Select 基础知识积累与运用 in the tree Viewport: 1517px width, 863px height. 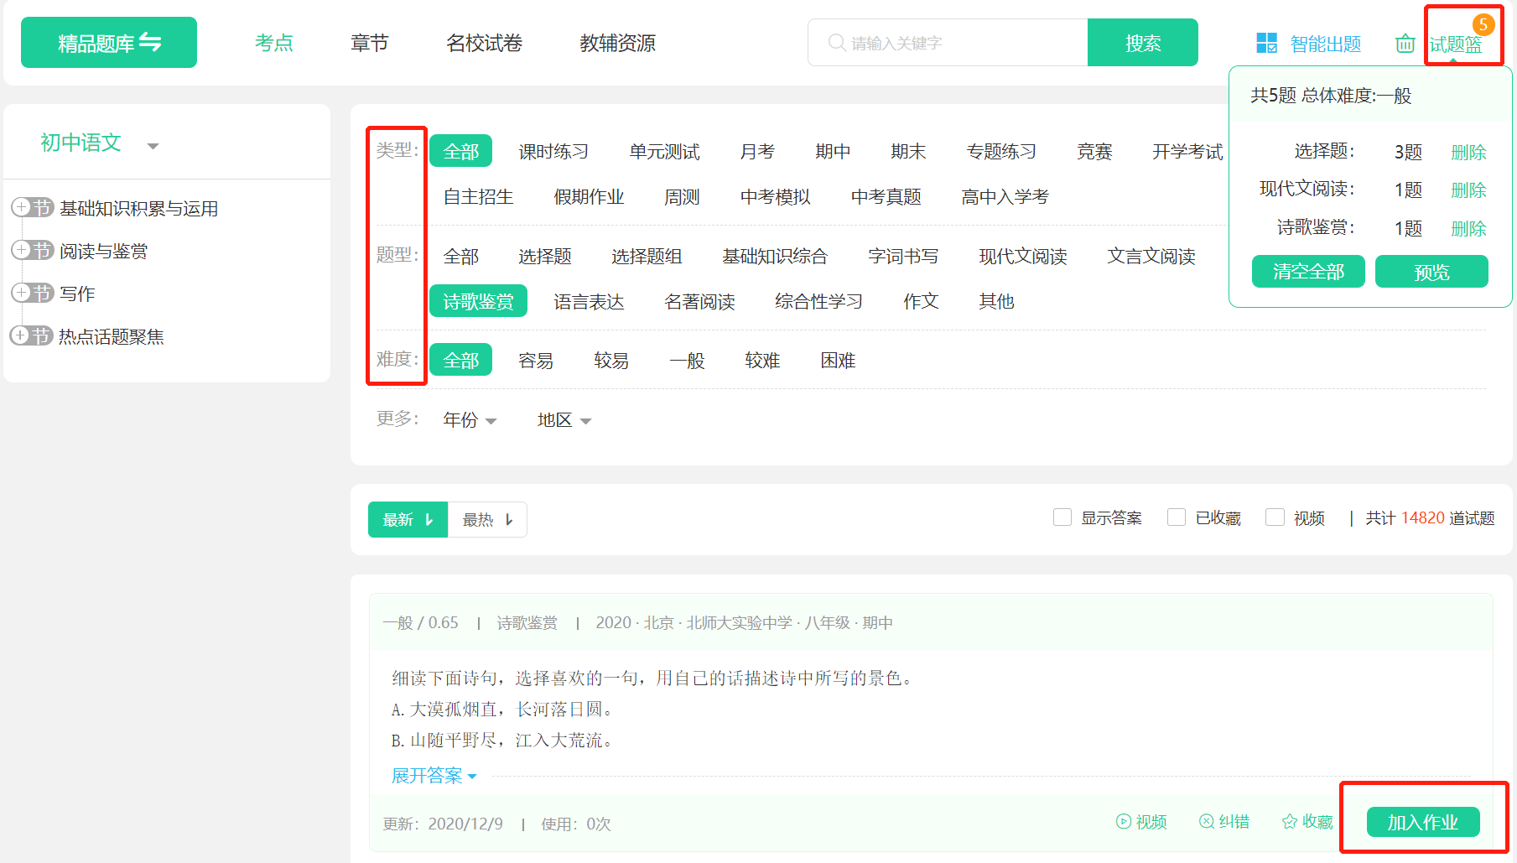tap(138, 208)
